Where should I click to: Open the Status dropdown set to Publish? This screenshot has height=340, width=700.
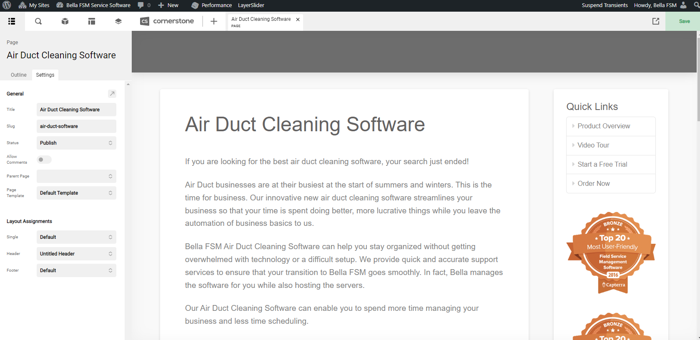click(x=76, y=143)
